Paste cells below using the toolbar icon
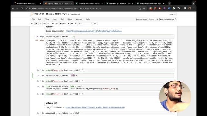The height and width of the screenshot is (116, 207). [48, 24]
